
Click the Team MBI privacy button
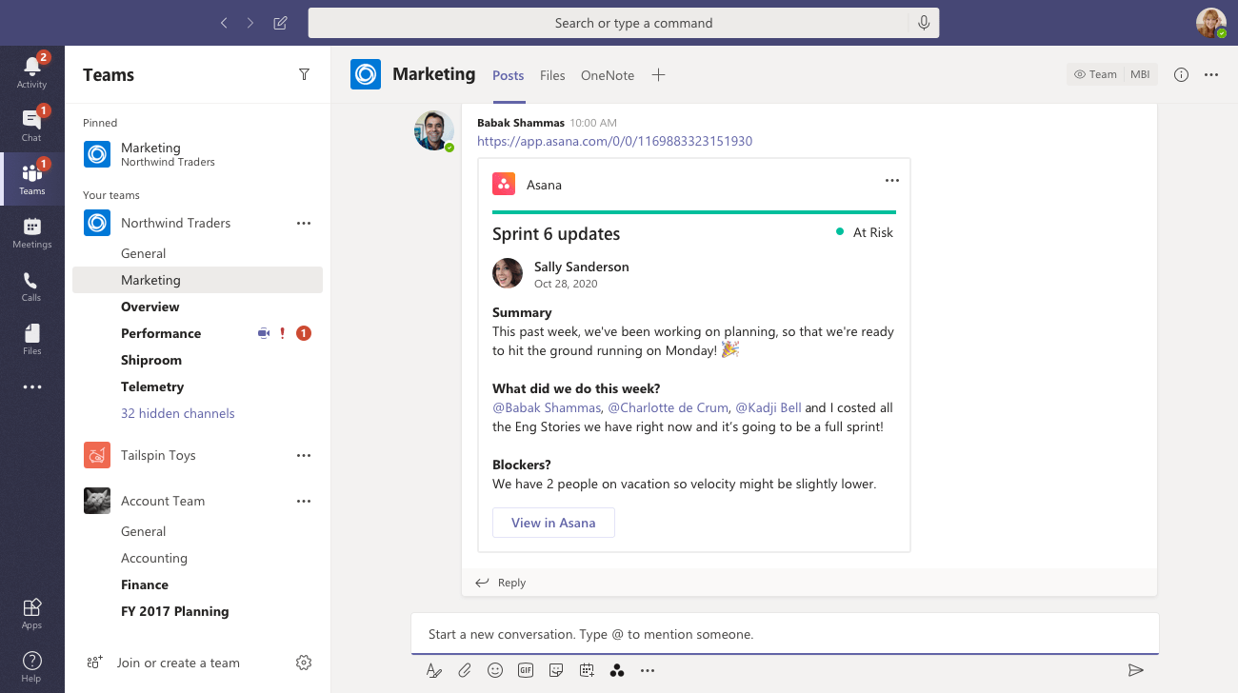(x=1112, y=74)
